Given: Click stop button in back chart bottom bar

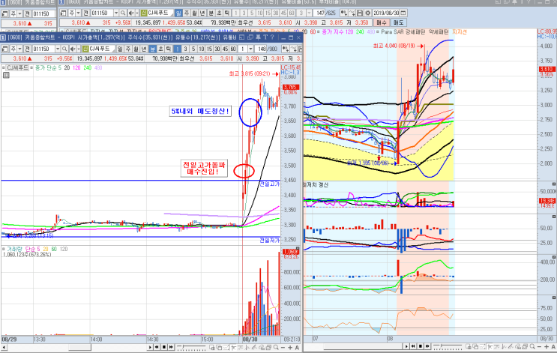Looking at the screenshot, I should (421, 346).
